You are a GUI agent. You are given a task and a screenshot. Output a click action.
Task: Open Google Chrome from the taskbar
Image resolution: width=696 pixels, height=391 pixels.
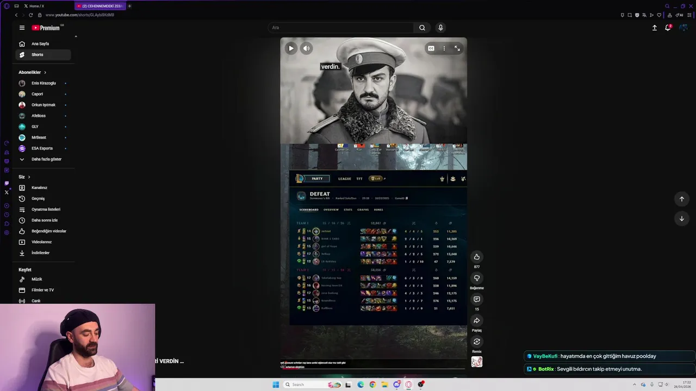tap(372, 384)
